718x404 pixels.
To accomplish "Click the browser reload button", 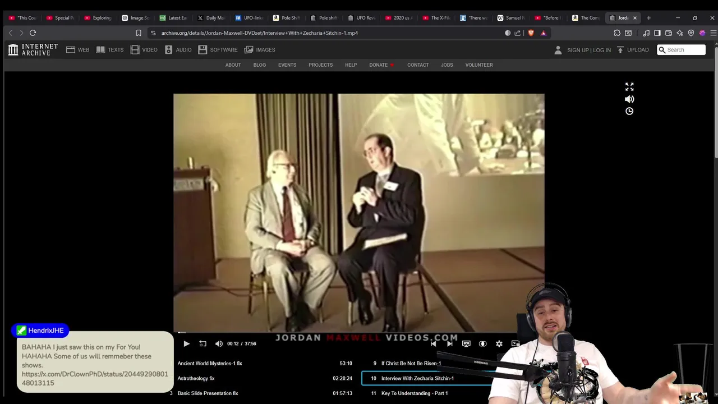I will point(33,33).
